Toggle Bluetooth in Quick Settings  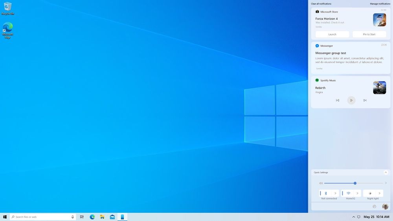pos(326,193)
